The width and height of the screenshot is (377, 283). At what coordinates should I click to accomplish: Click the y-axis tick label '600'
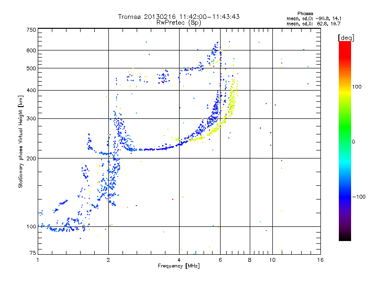[x=31, y=50]
